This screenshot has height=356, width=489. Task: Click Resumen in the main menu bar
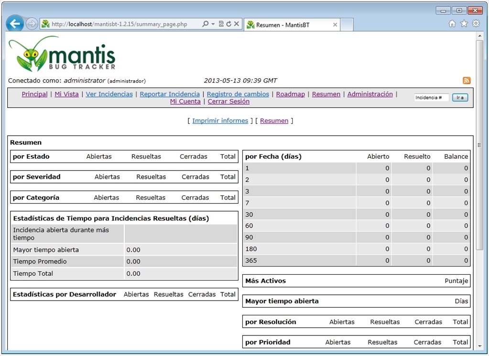click(x=326, y=94)
